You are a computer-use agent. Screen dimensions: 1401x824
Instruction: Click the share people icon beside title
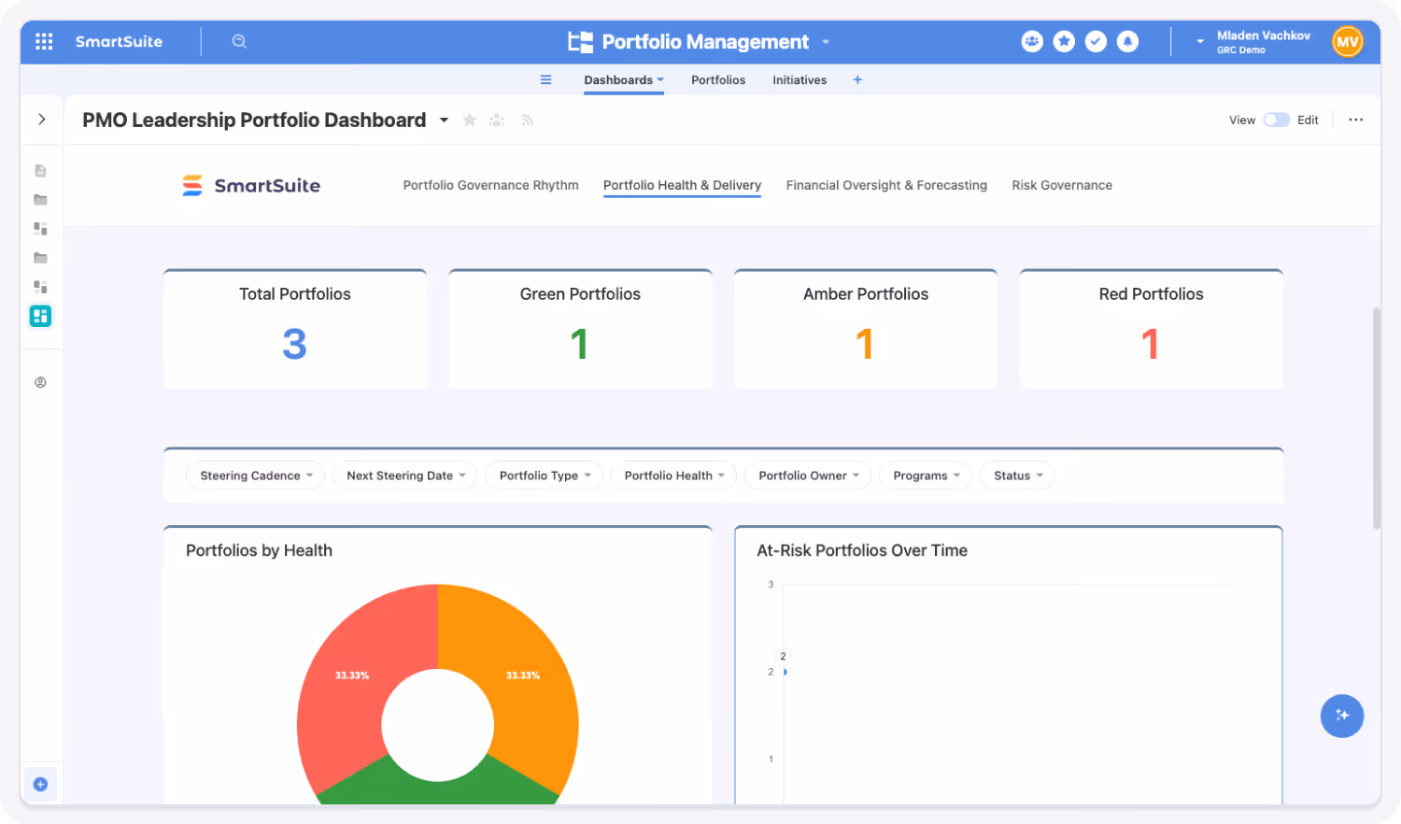pos(497,120)
